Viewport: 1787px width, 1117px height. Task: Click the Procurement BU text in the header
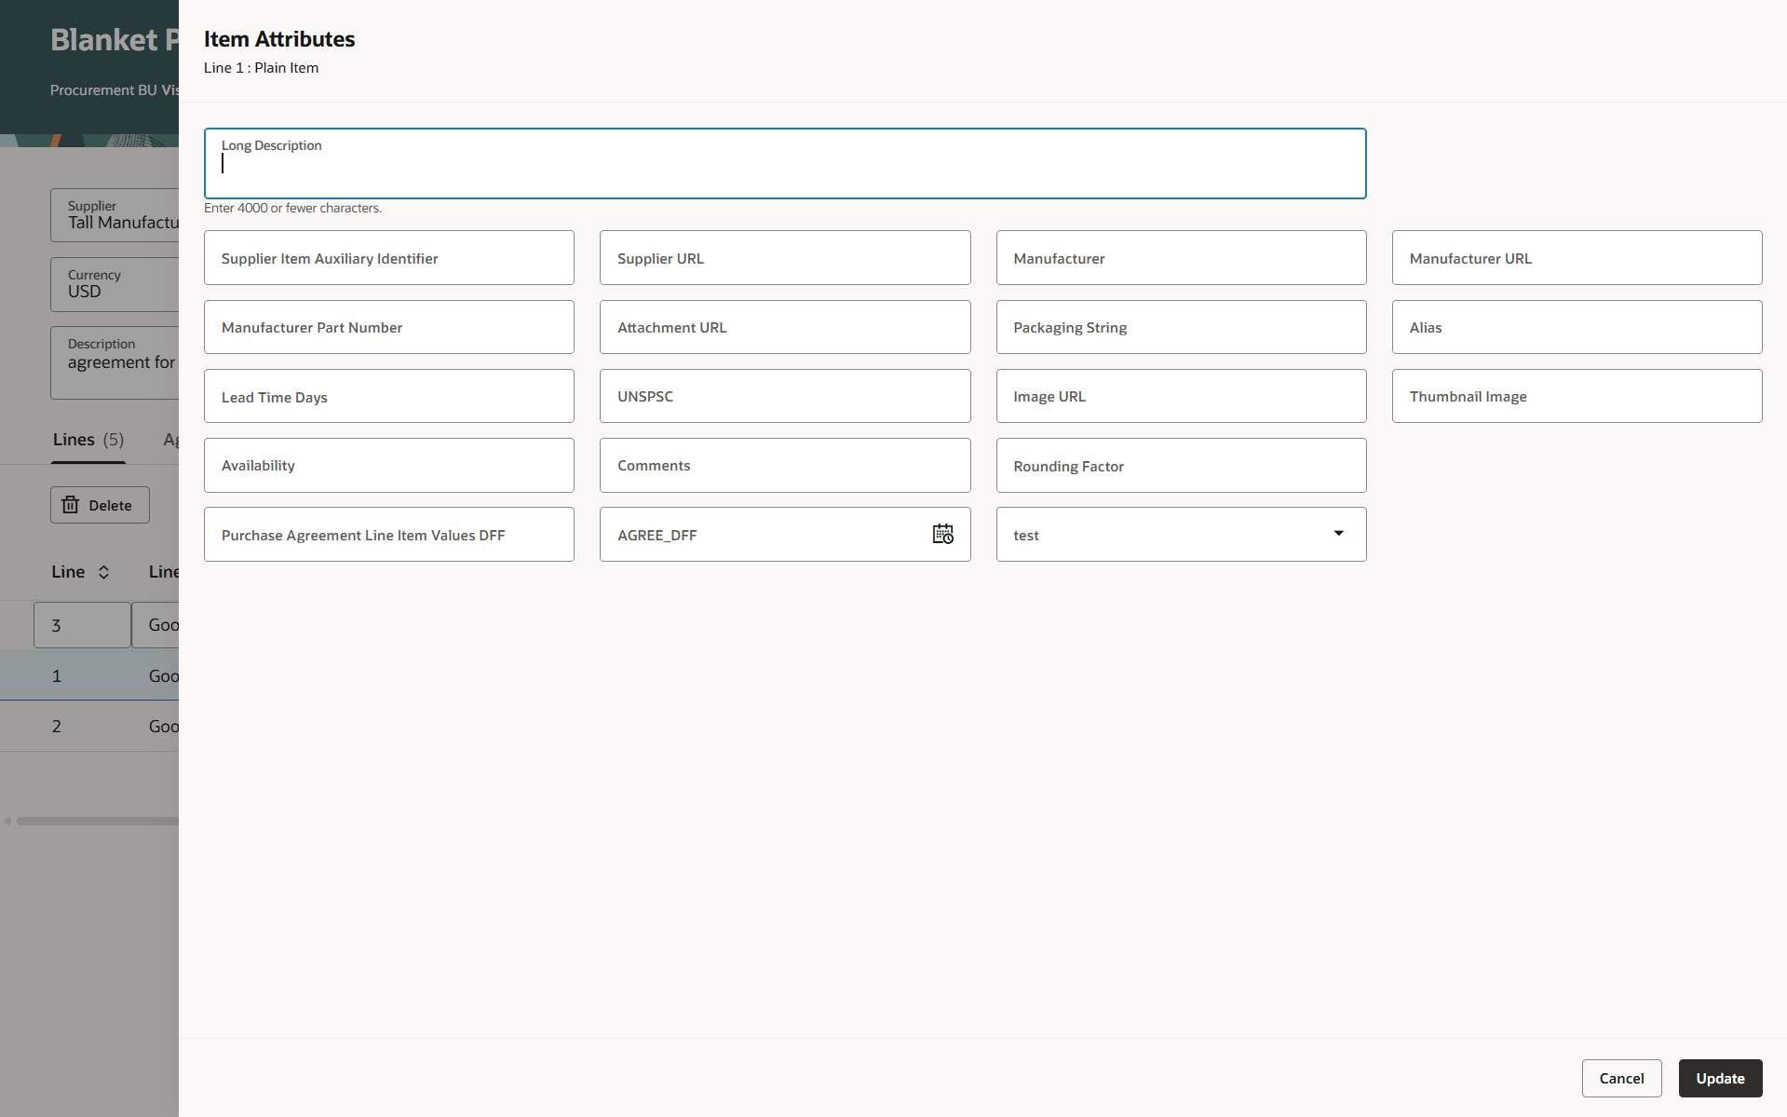[x=115, y=90]
